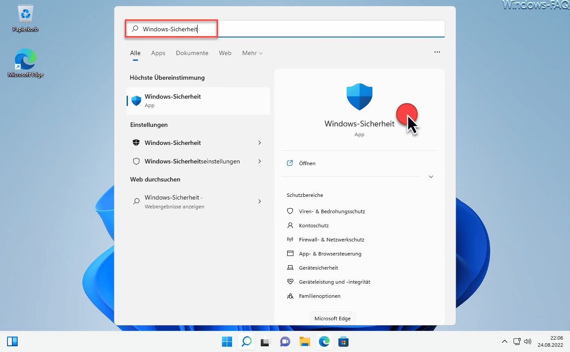Open the Papierkorb desktop icon
570x352 pixels.
click(x=26, y=19)
